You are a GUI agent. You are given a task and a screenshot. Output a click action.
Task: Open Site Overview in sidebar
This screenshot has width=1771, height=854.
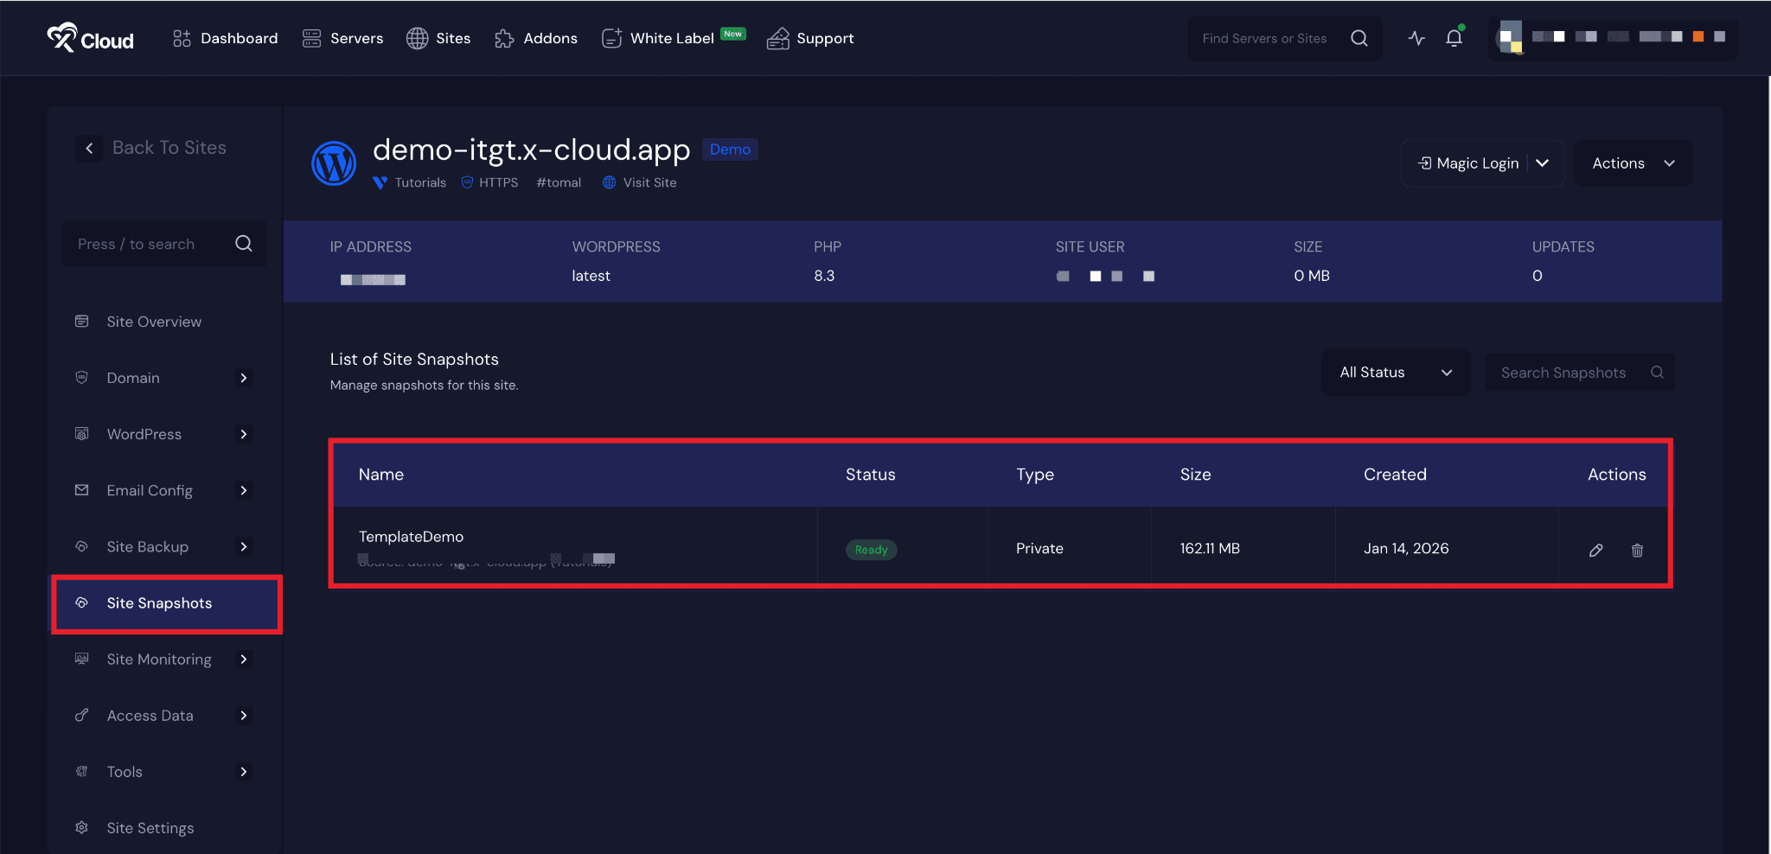point(154,322)
